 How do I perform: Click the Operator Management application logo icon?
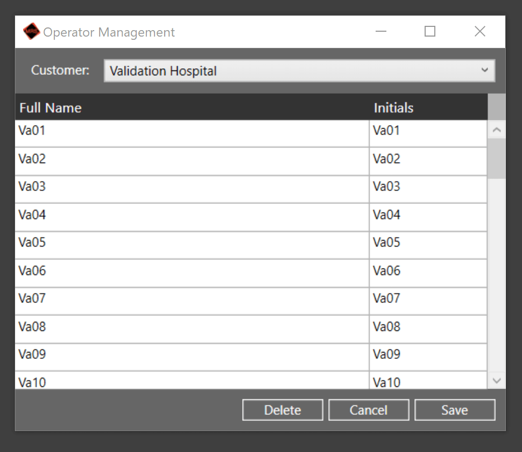click(x=31, y=31)
